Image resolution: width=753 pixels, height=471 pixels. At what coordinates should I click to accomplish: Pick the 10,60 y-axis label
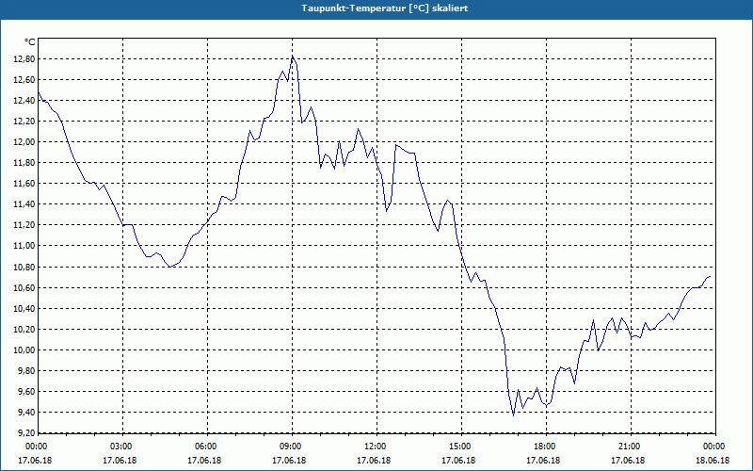click(x=25, y=288)
